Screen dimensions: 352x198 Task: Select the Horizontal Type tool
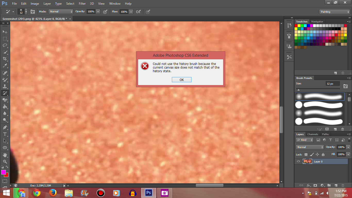[x=5, y=134]
